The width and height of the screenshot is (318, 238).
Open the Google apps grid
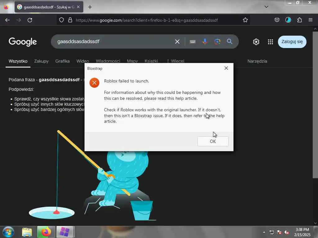coord(270,42)
